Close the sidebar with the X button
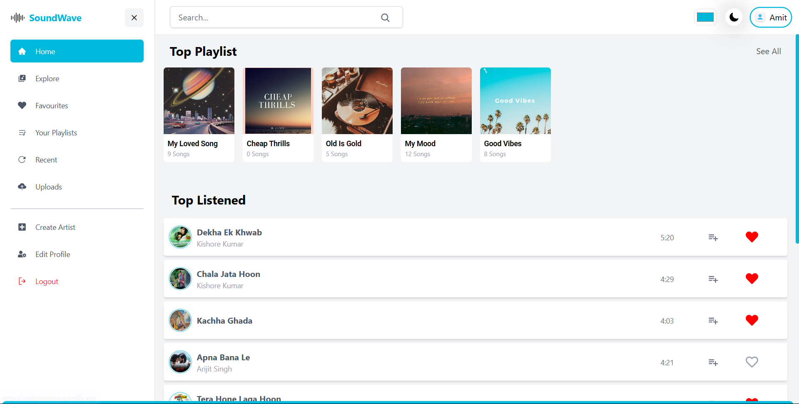 click(134, 17)
